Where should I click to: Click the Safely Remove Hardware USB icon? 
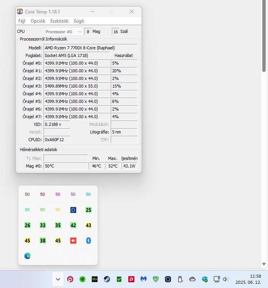point(180,279)
